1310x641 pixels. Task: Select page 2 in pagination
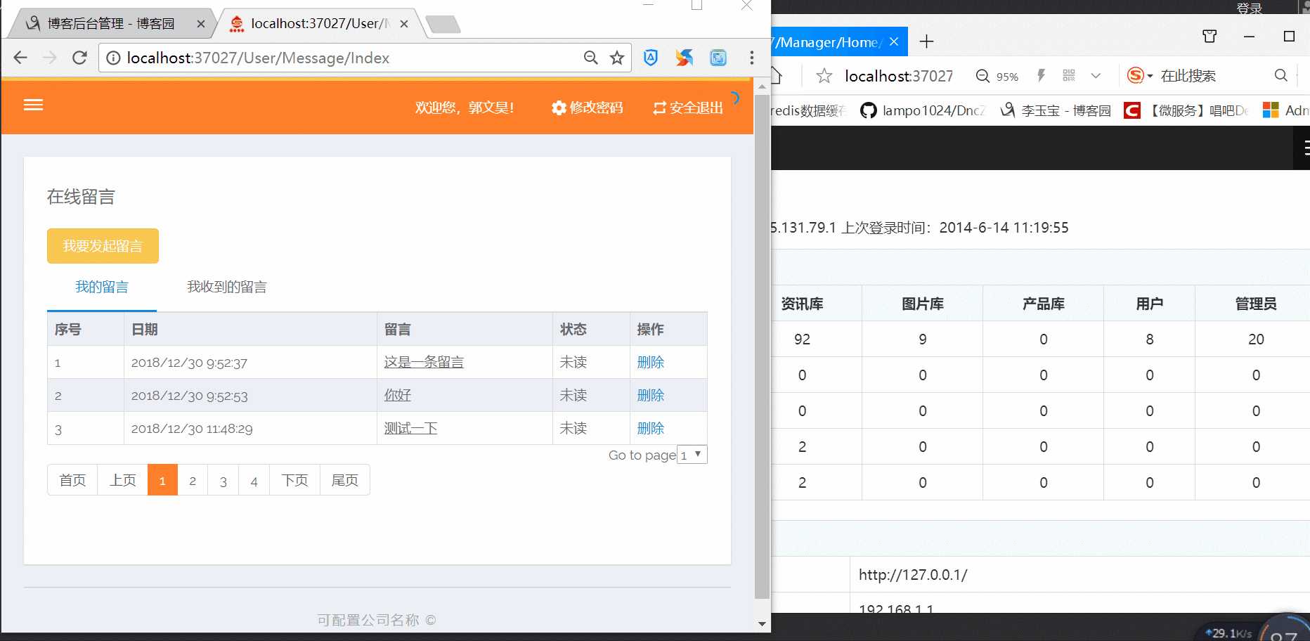point(193,480)
